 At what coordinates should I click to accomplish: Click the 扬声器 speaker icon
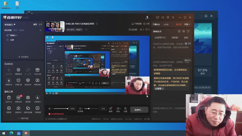coord(80,108)
